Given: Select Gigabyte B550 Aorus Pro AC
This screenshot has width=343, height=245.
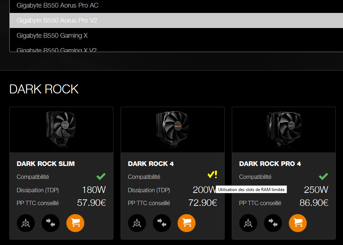Looking at the screenshot, I should point(176,5).
